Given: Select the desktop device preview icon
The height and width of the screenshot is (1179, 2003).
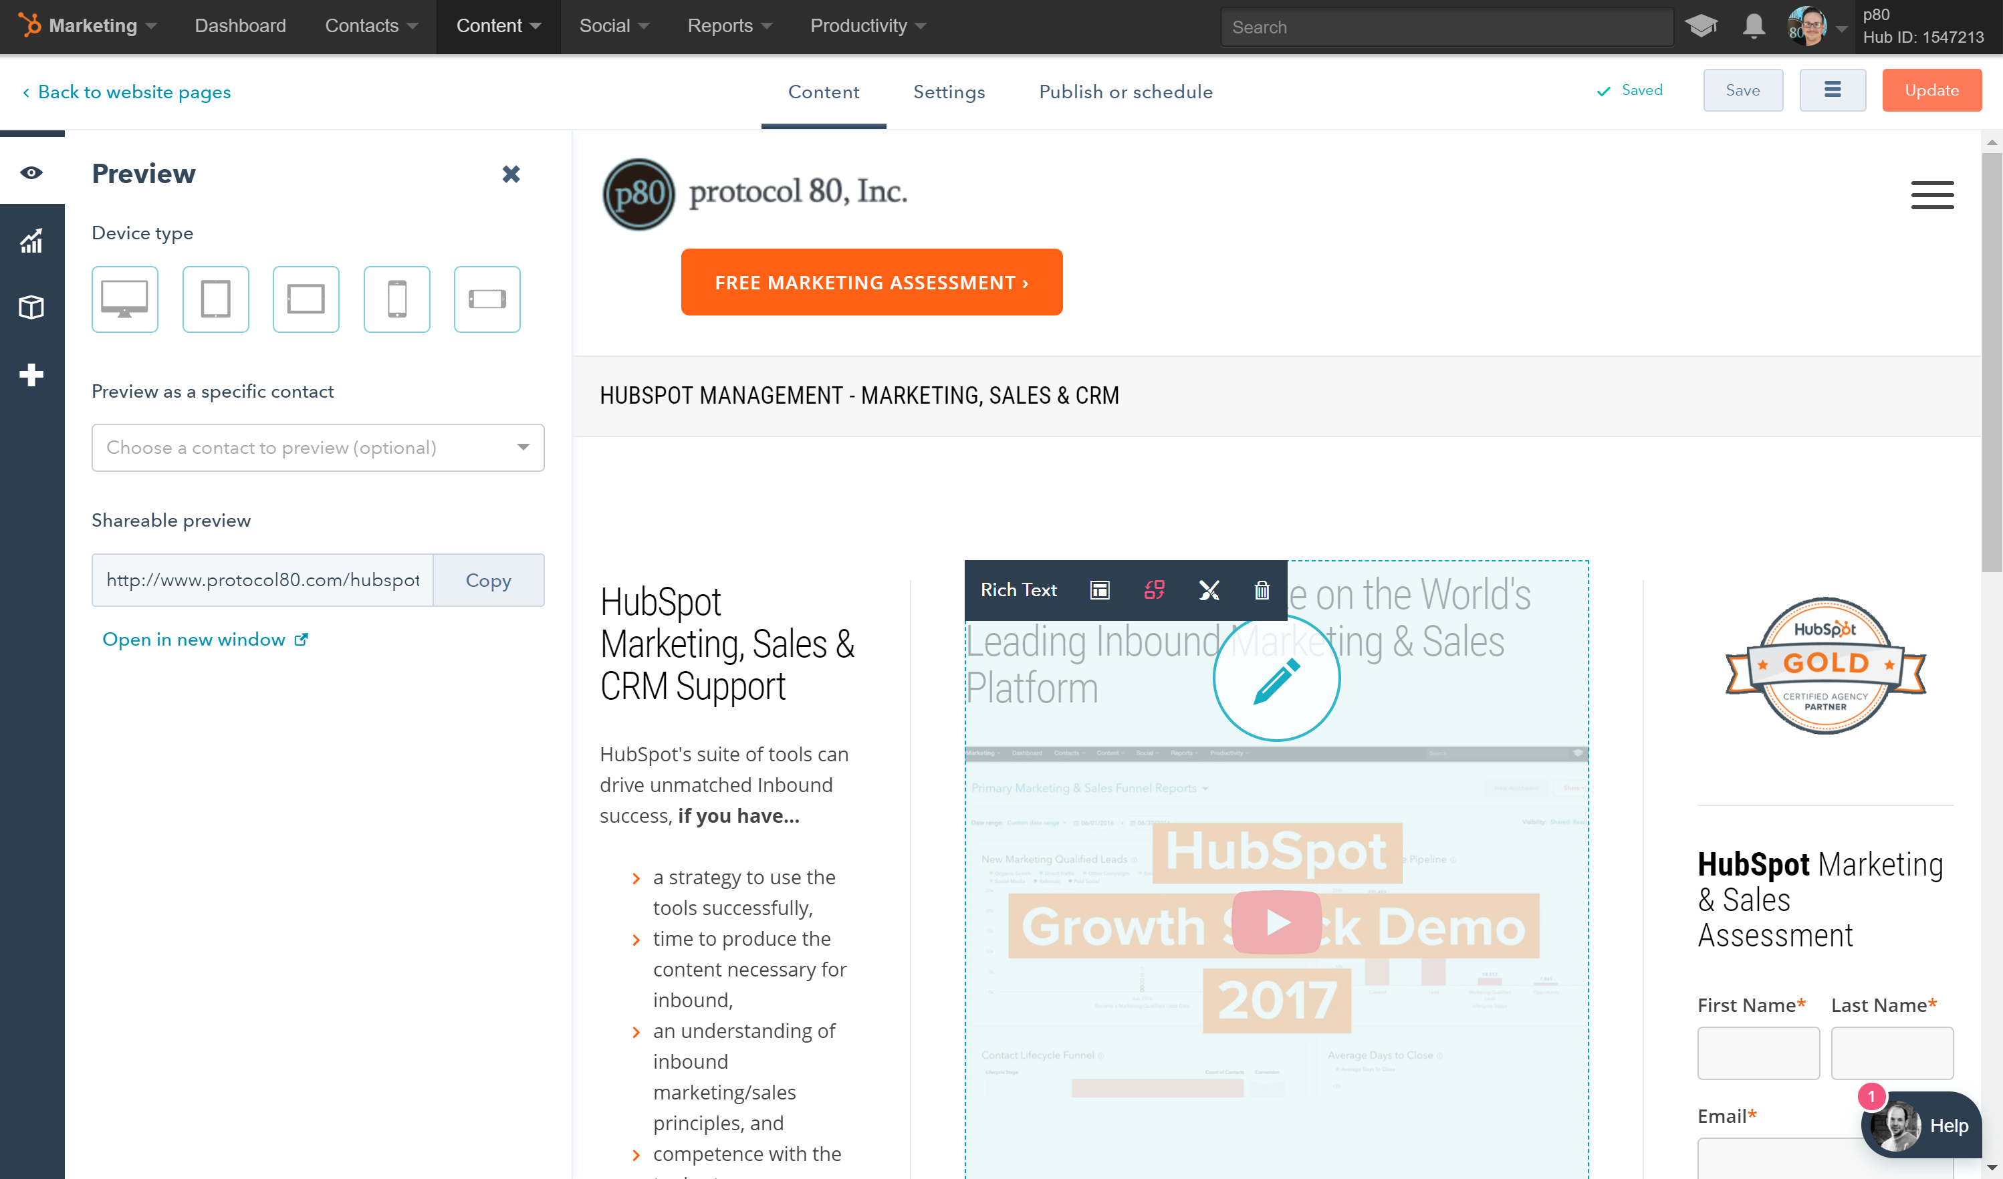Looking at the screenshot, I should [x=125, y=299].
